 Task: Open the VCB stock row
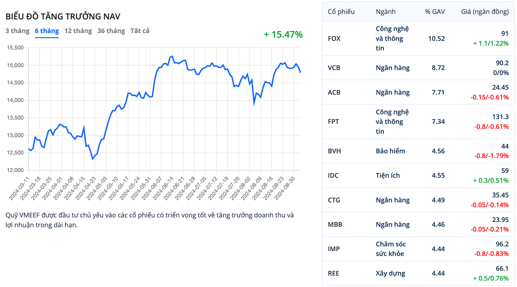(334, 68)
